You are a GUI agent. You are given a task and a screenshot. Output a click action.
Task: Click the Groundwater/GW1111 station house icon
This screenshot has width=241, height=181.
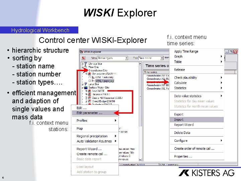pos(89,74)
